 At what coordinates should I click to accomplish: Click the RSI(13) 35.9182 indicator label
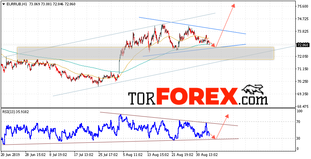[x=15, y=112]
